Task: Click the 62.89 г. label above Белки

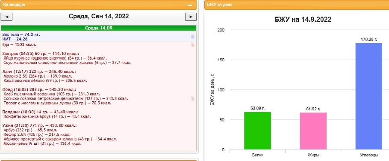Action: coord(257,108)
